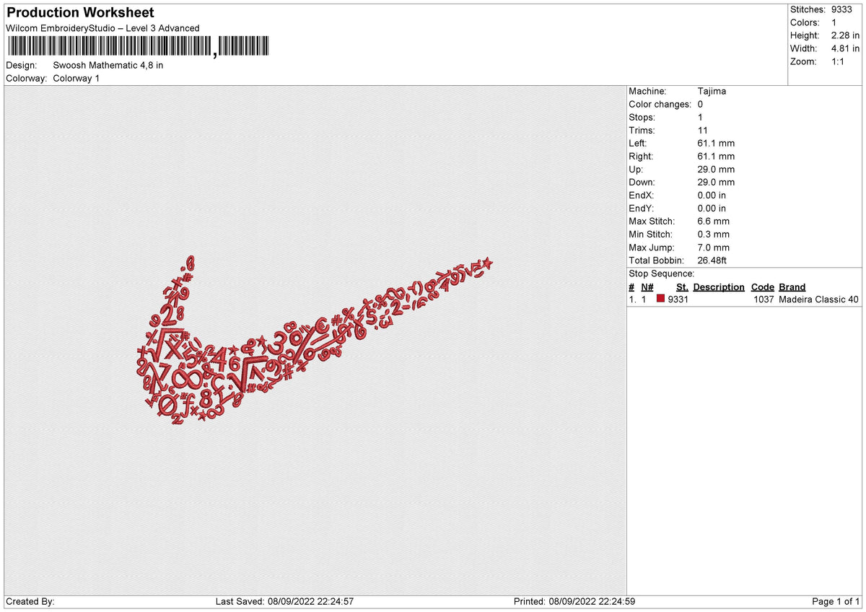This screenshot has height=612, width=866.
Task: Click the code 1037 value
Action: (x=763, y=299)
